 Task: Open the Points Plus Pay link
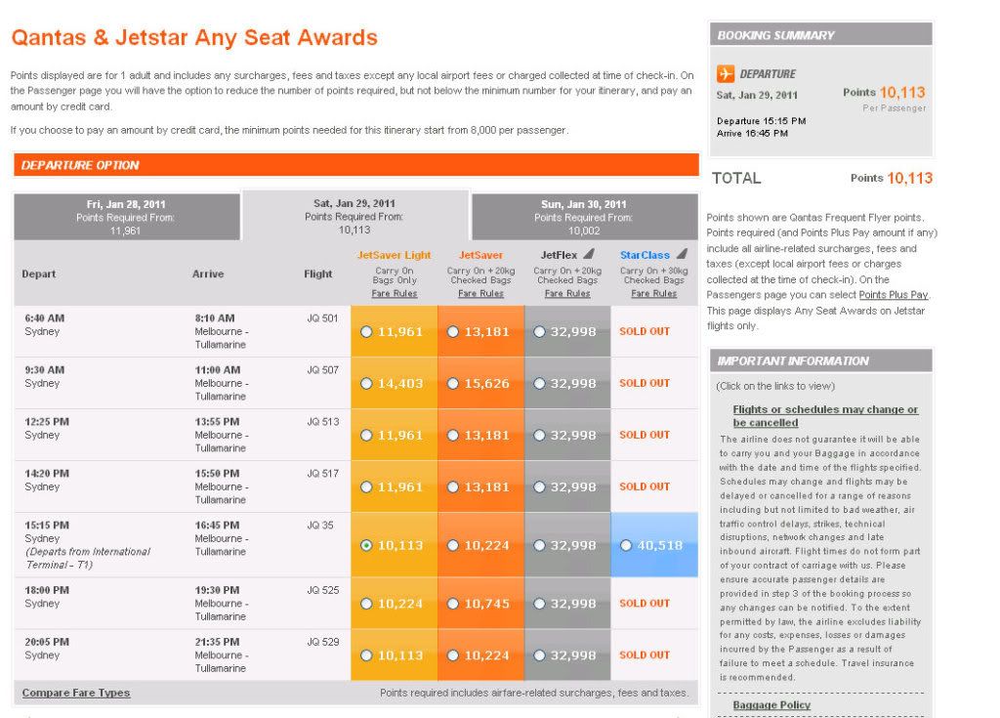894,295
